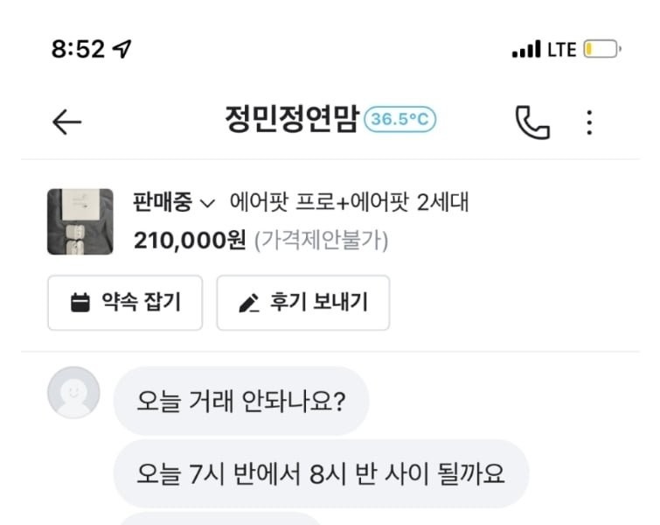Open the 정민정연맘 chat title profile
This screenshot has height=525, width=660.
point(291,121)
